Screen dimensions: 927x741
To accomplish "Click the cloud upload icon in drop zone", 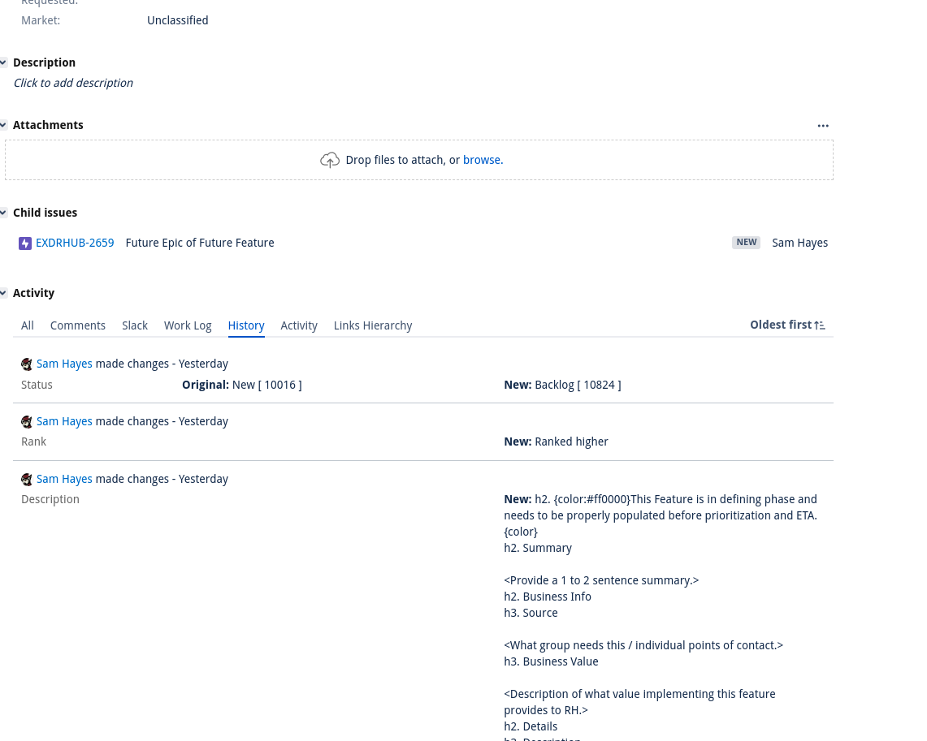I will [x=330, y=160].
